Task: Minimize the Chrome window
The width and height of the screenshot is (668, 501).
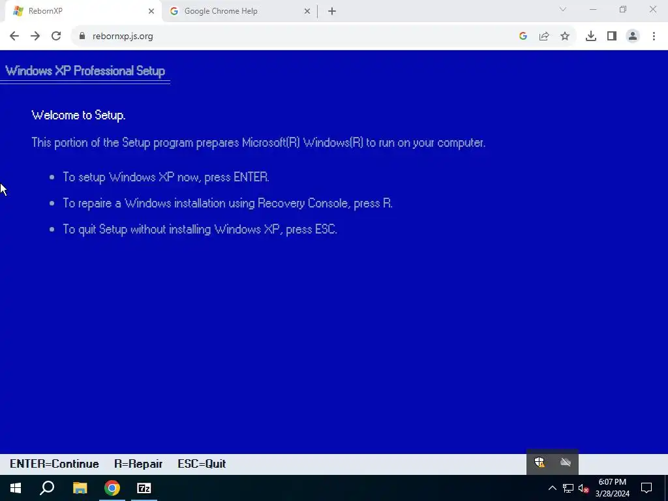Action: (x=592, y=9)
